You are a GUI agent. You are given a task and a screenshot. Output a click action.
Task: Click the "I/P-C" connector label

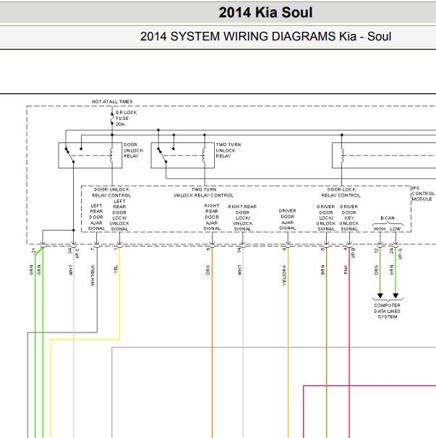(77, 253)
